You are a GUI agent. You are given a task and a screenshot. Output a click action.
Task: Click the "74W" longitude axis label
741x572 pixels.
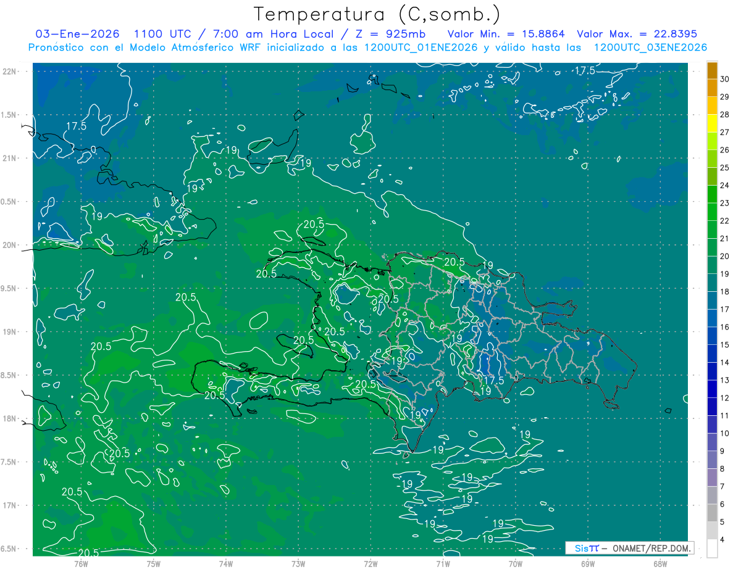pyautogui.click(x=226, y=563)
